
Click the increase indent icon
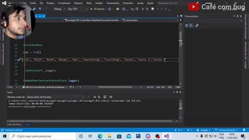(147, 9)
